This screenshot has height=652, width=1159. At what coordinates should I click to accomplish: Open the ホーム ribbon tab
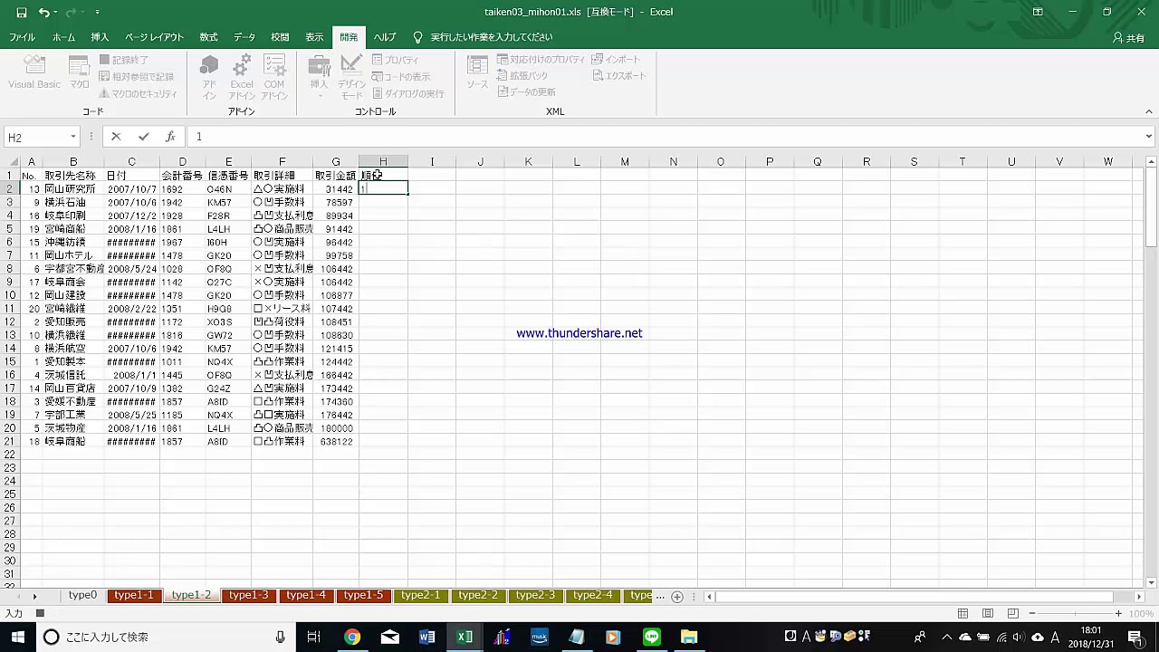63,37
